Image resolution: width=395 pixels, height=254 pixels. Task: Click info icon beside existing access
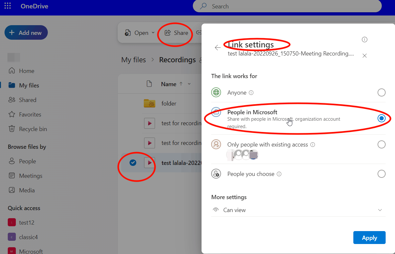[313, 145]
